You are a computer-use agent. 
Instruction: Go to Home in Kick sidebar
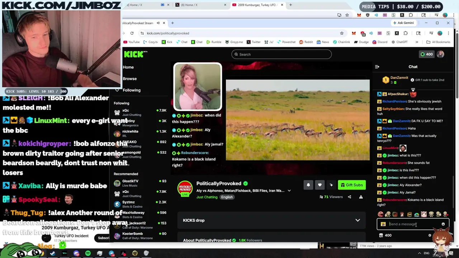(128, 67)
